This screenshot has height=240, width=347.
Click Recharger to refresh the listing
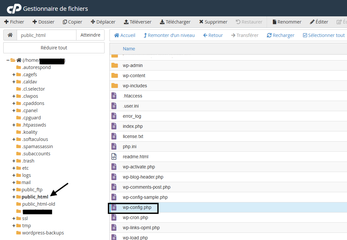(x=281, y=35)
